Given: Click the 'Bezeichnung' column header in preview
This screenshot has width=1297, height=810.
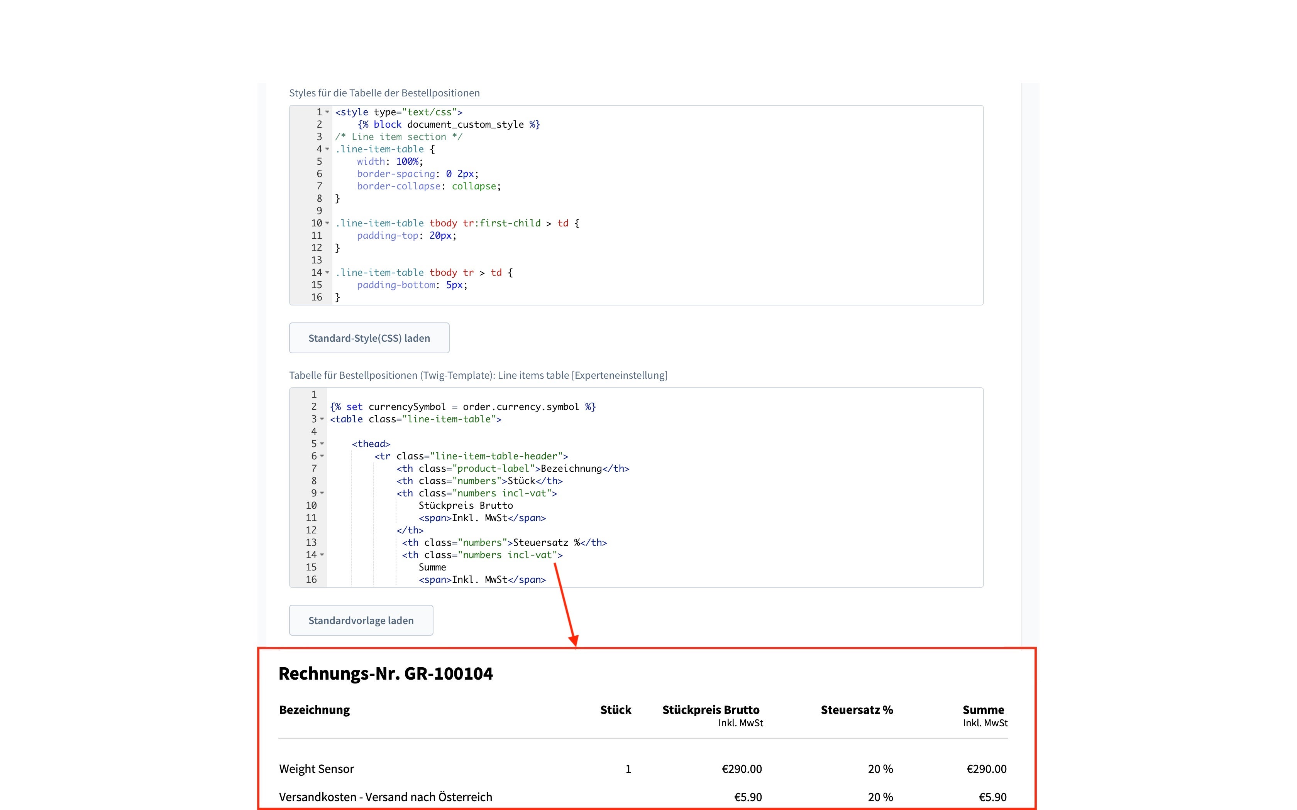Looking at the screenshot, I should (x=315, y=710).
